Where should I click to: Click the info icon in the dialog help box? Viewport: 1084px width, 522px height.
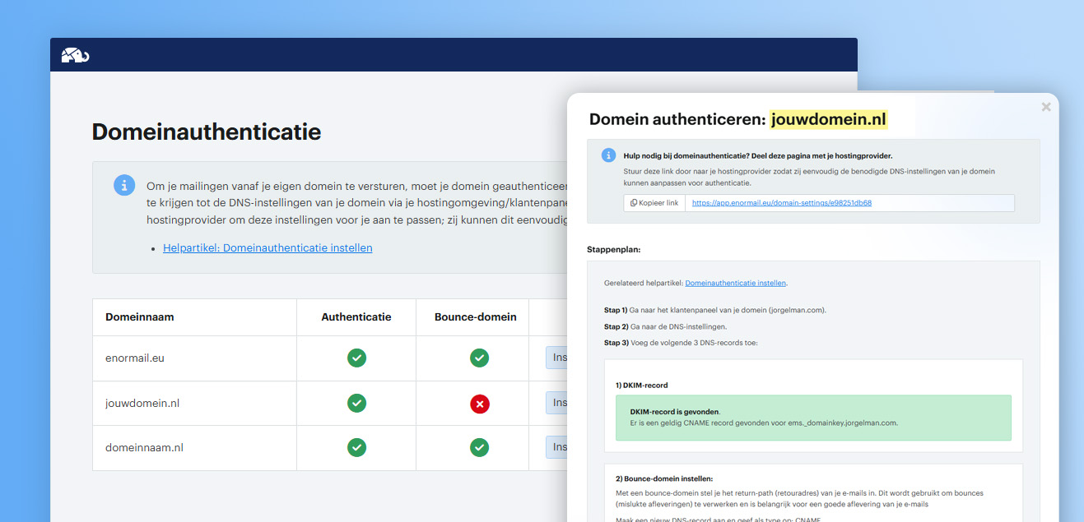[609, 155]
